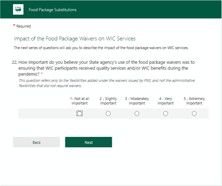Mark the '5 - Extremely important' radio button
The width and height of the screenshot is (222, 186).
pos(194,114)
